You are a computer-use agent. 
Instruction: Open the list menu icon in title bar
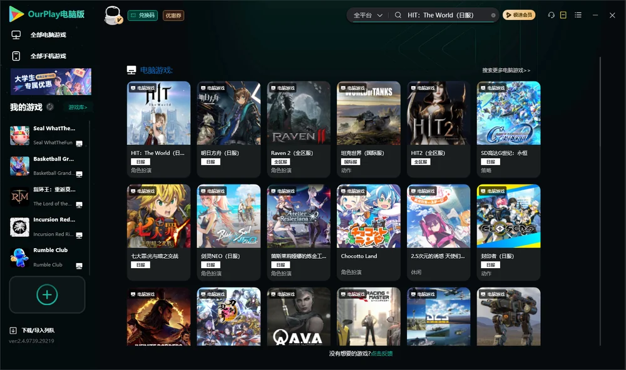(578, 15)
